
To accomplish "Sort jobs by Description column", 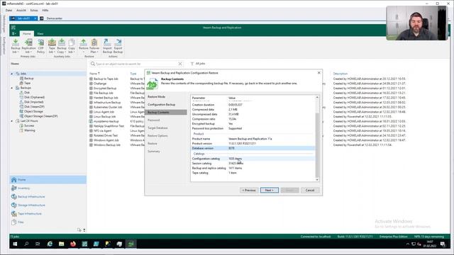I will click(340, 74).
